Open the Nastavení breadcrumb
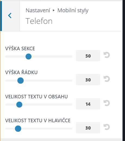 coord(38,10)
